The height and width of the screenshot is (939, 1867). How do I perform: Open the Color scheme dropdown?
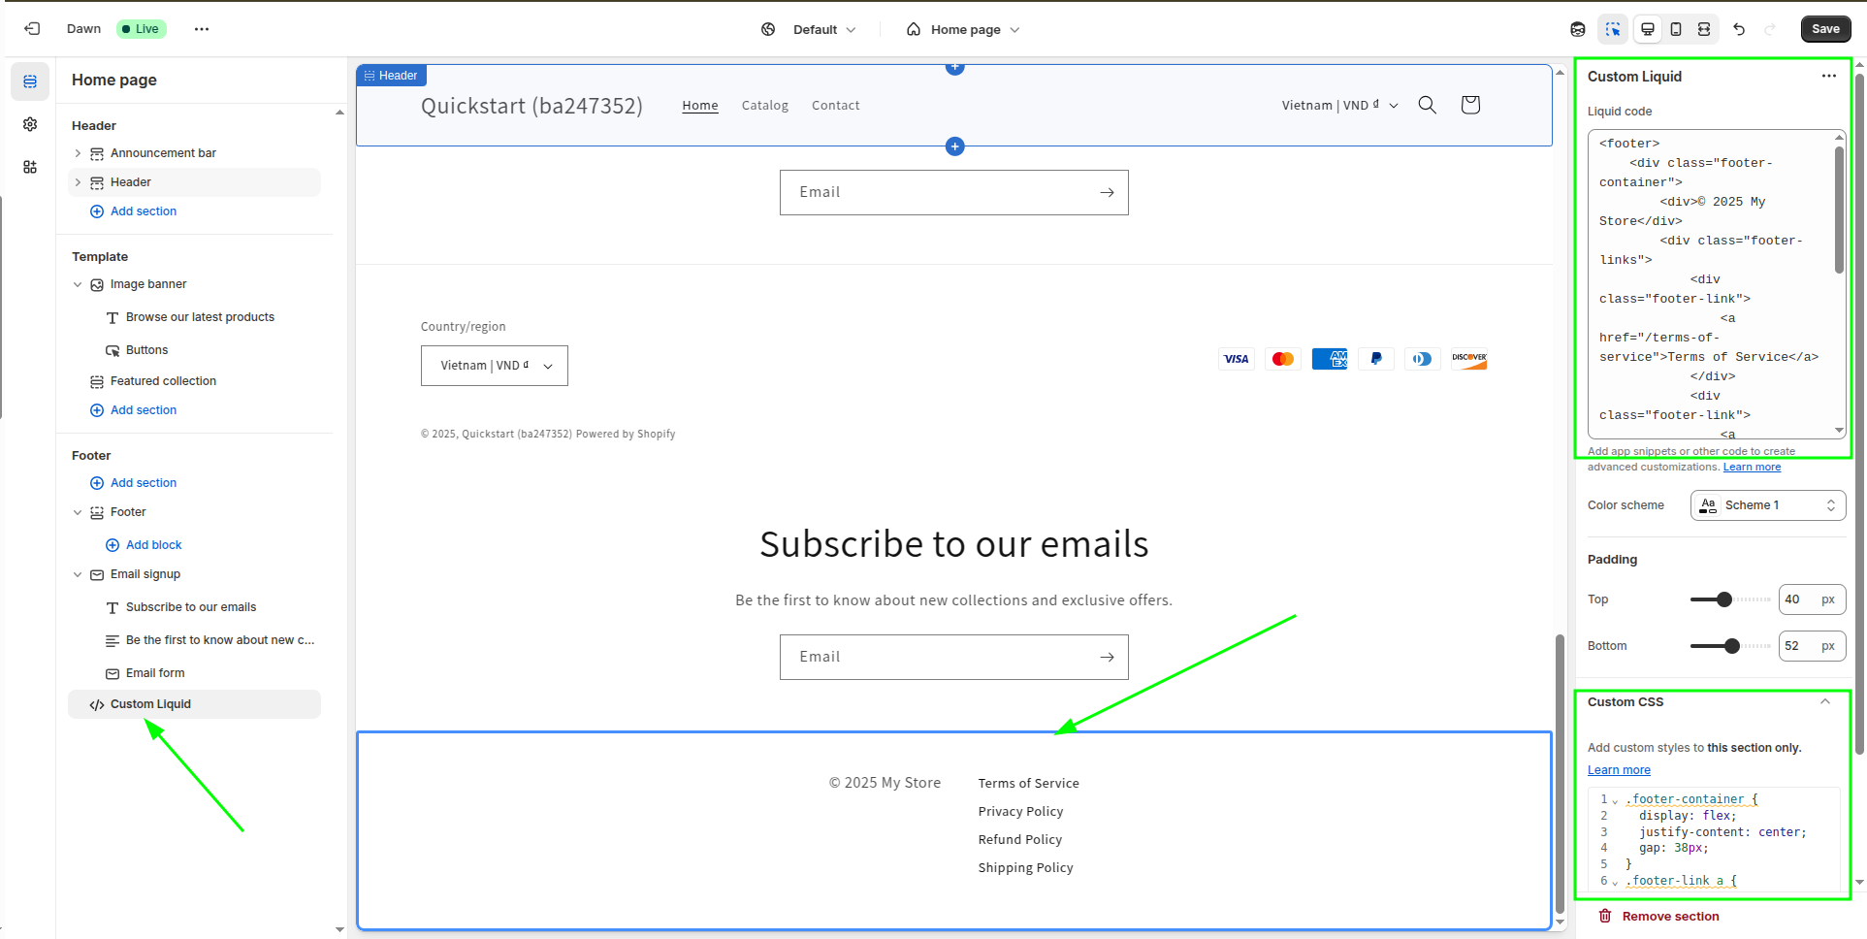point(1768,505)
